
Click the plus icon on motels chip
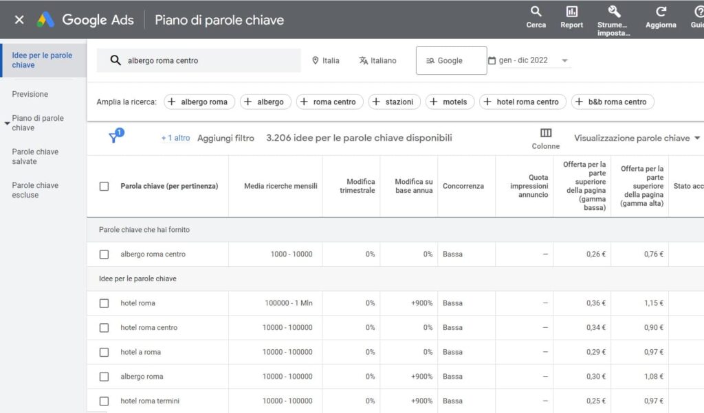[433, 102]
